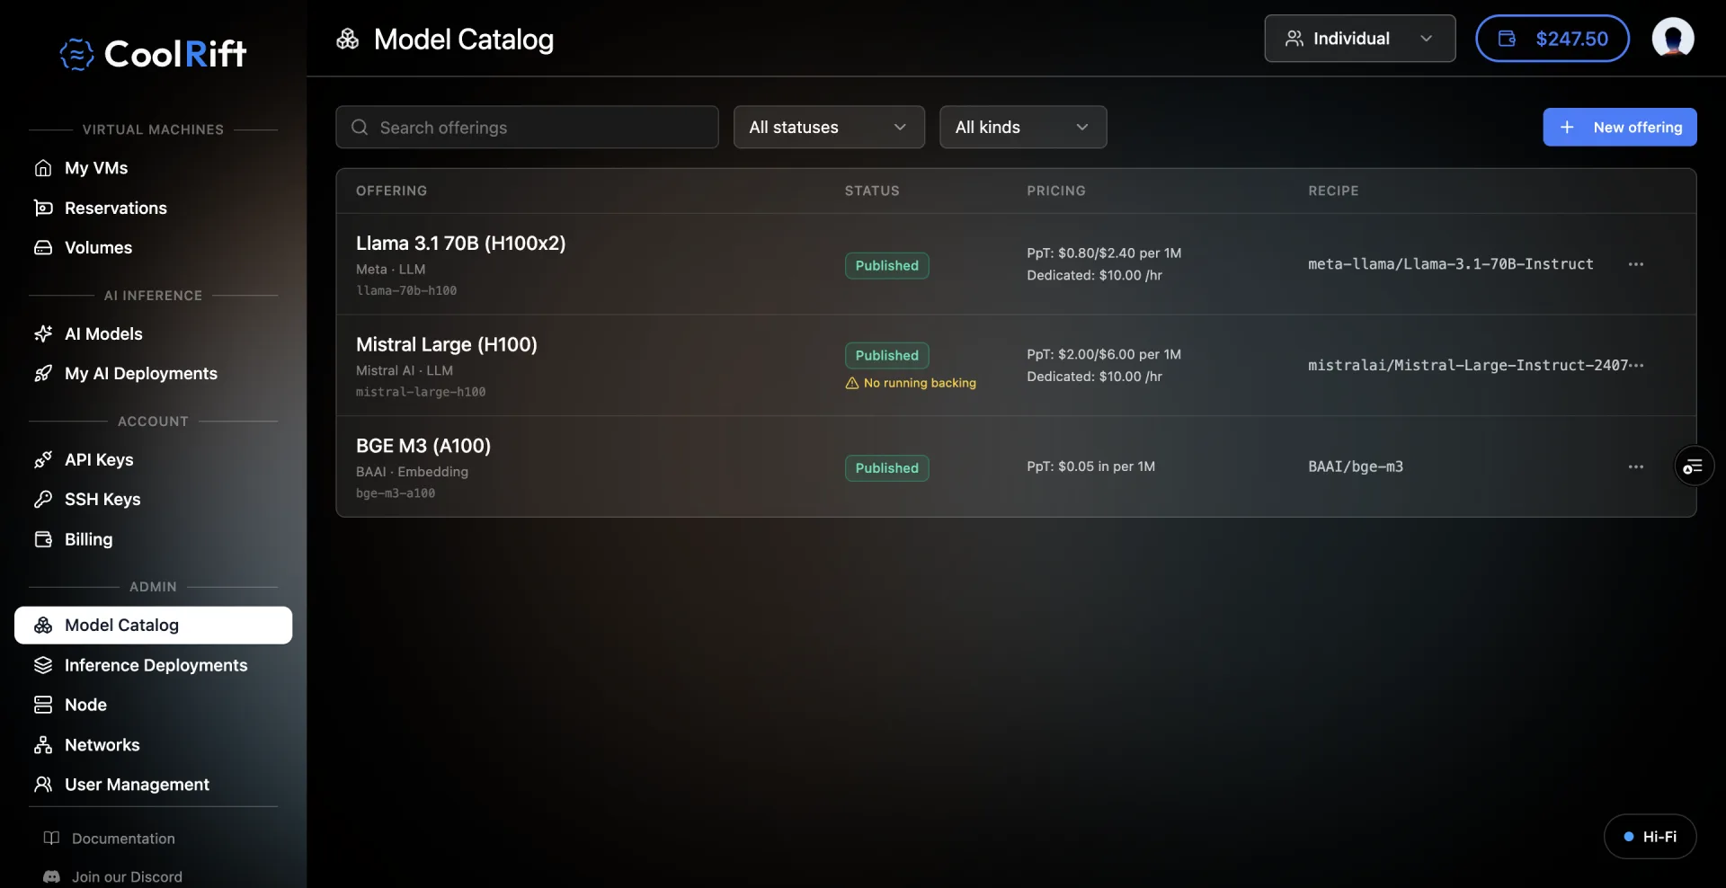Click the CoolRift logo icon
This screenshot has height=888, width=1726.
(x=76, y=54)
